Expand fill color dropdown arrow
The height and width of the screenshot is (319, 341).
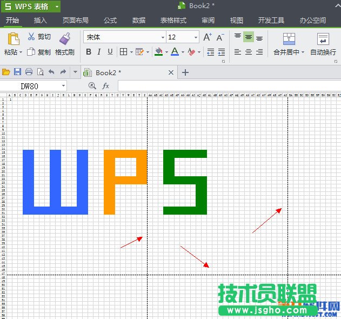[x=166, y=52]
